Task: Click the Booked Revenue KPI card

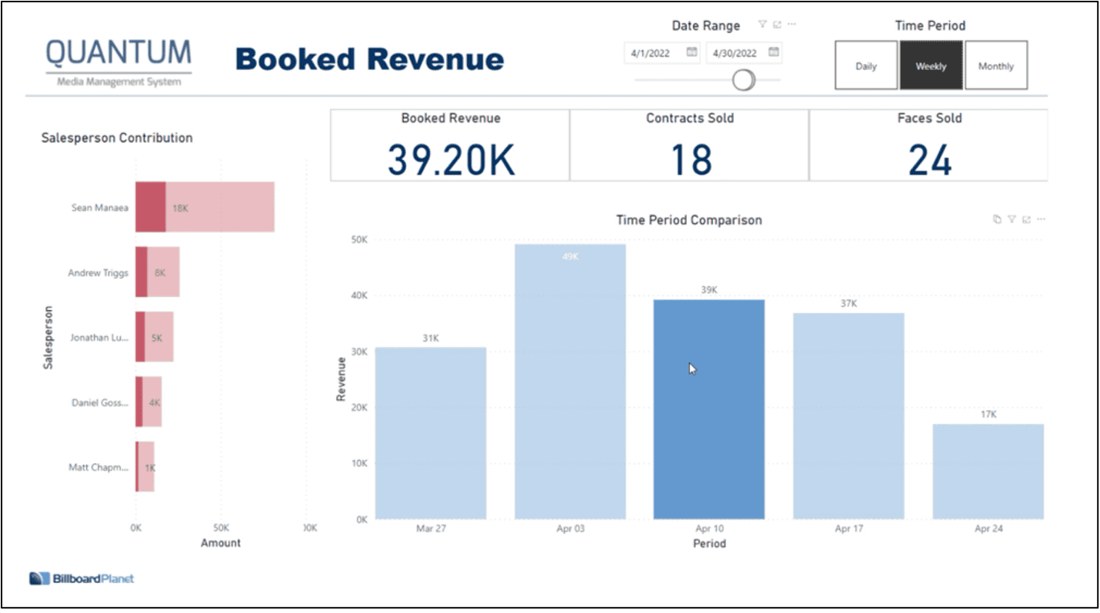Action: 450,145
